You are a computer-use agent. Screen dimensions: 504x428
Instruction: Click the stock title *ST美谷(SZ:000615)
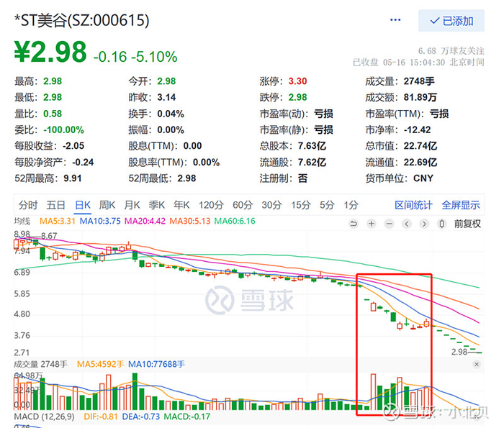click(81, 21)
